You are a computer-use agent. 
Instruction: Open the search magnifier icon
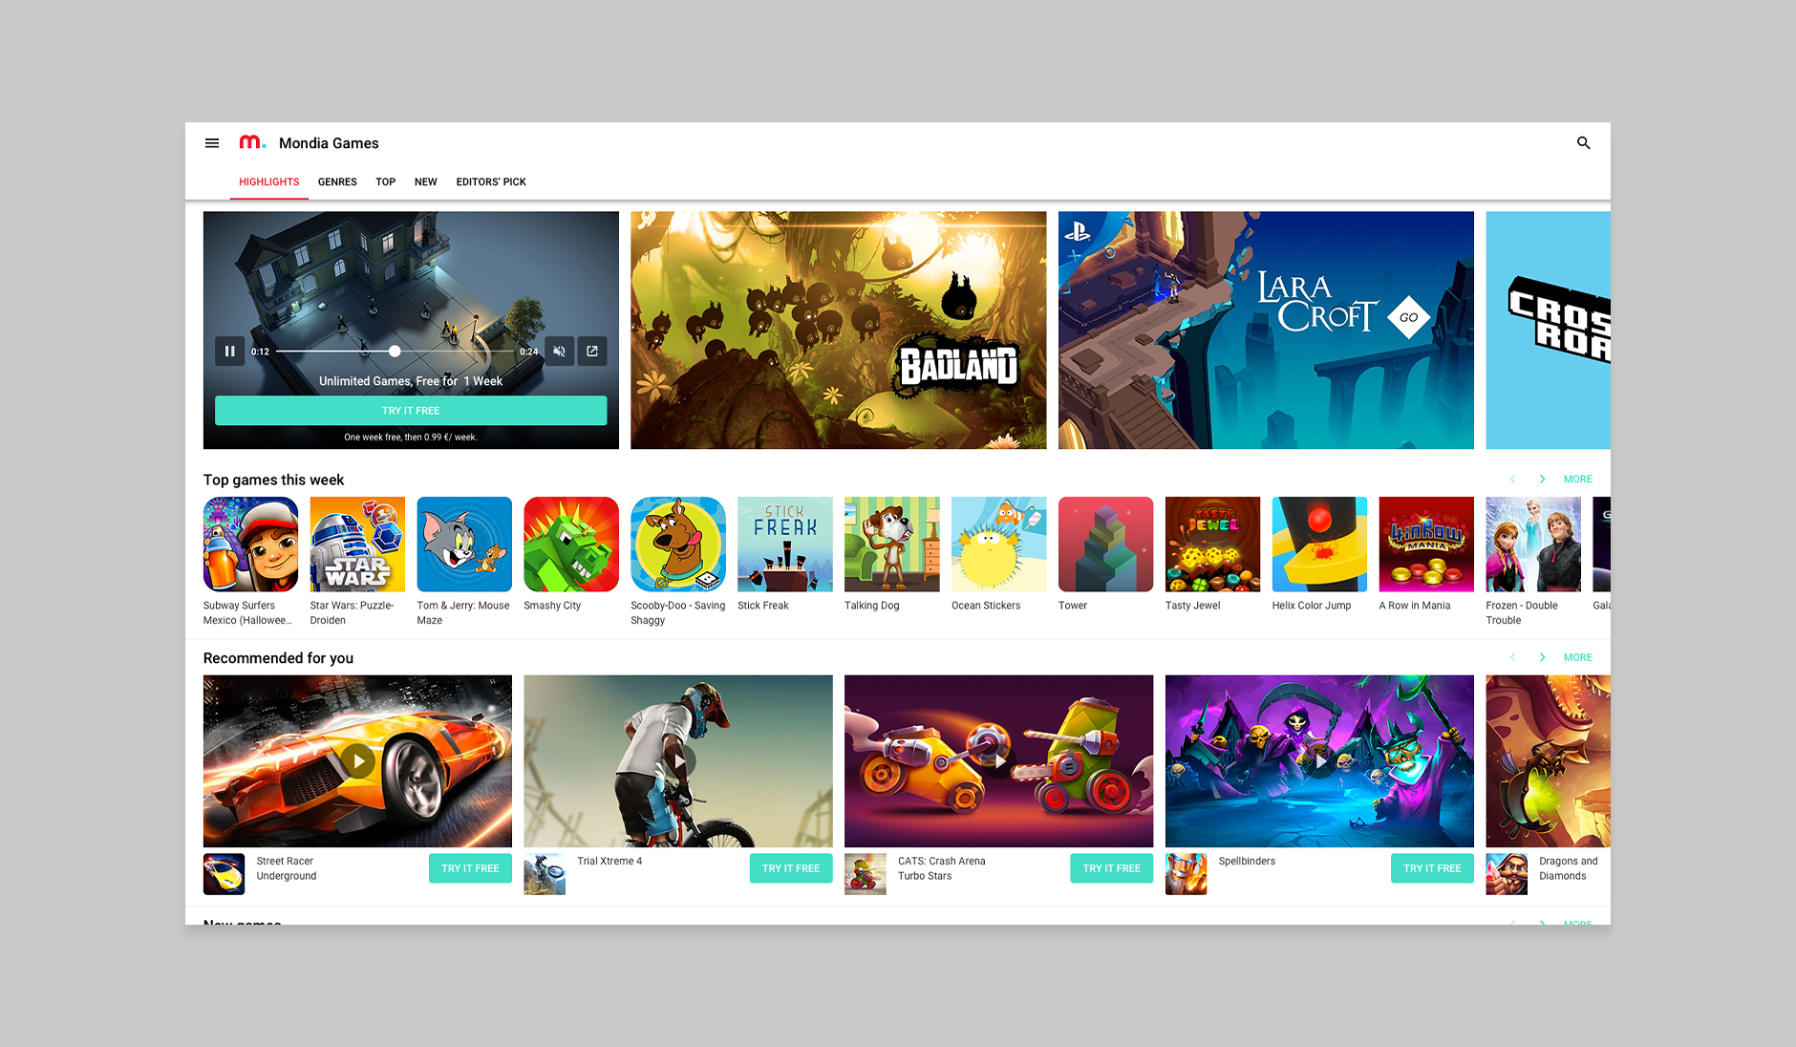click(x=1583, y=143)
